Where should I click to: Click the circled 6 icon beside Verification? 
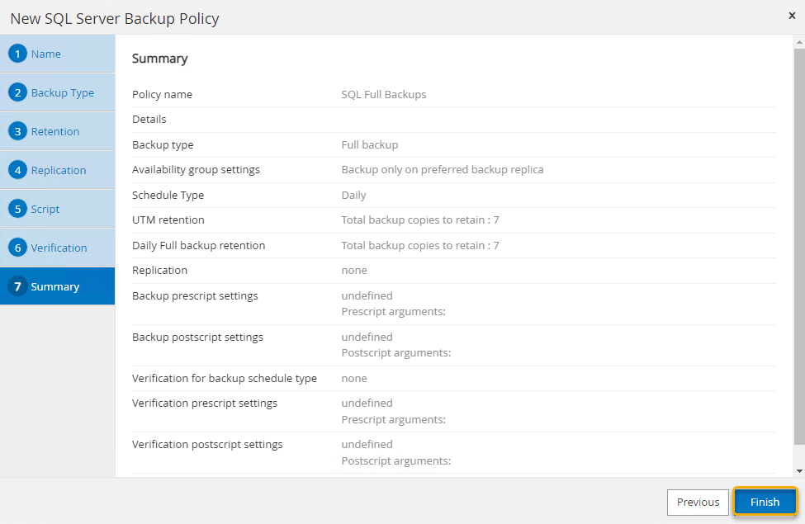18,248
